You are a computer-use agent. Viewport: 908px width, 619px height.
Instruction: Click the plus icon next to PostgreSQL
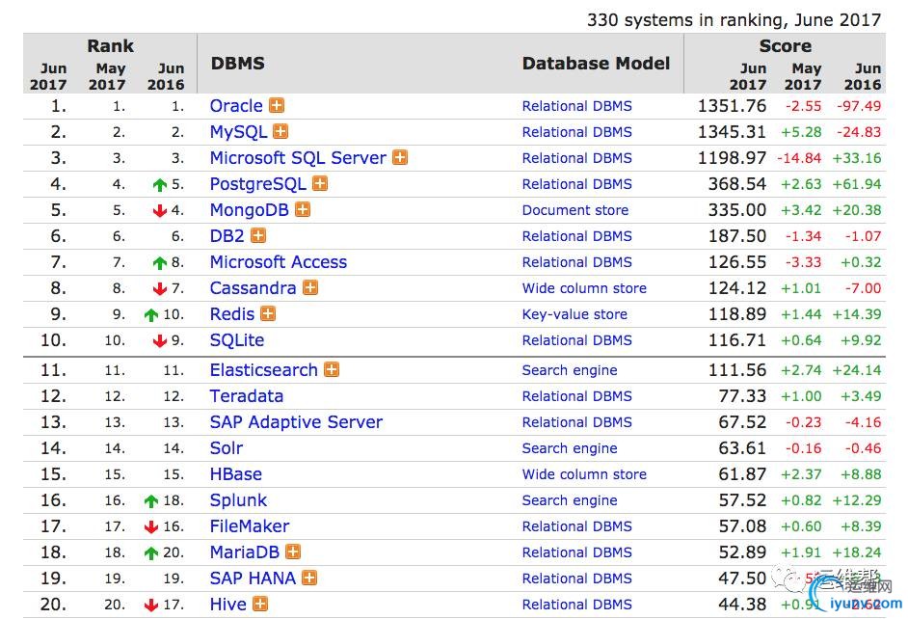click(x=320, y=183)
